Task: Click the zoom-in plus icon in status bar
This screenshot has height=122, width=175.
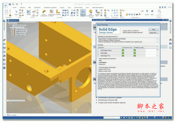Action: pyautogui.click(x=163, y=118)
